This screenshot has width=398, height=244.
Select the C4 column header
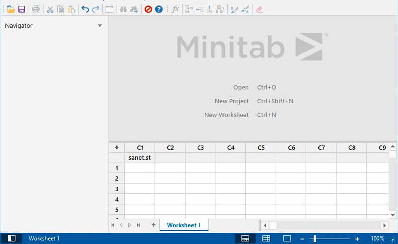pos(230,148)
